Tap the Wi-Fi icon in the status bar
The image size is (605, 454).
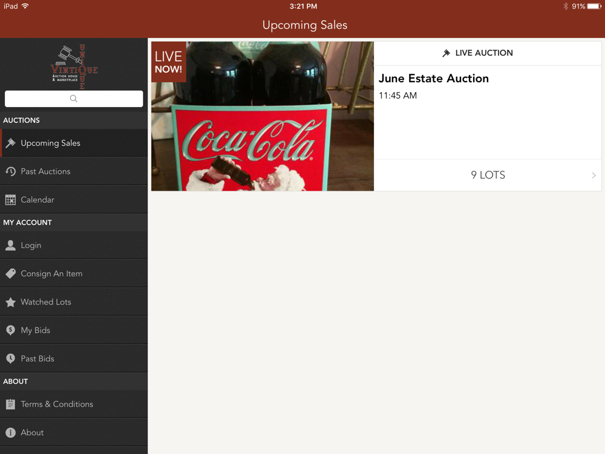tap(25, 6)
